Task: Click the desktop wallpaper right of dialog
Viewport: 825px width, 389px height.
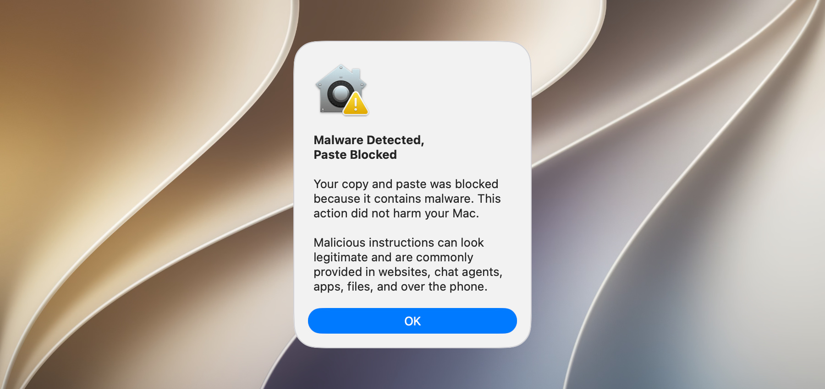Action: pos(678,194)
